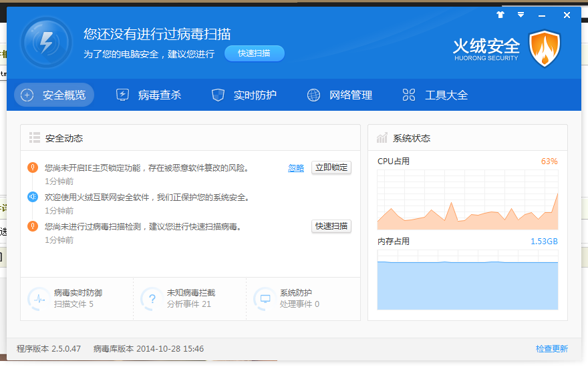Viewport: 588px width, 367px height.
Task: Click the IE主页锁定 warning message text
Action: pyautogui.click(x=147, y=168)
